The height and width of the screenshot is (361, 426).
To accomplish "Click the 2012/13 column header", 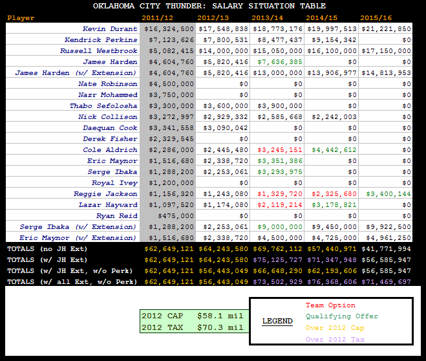I will coord(213,18).
